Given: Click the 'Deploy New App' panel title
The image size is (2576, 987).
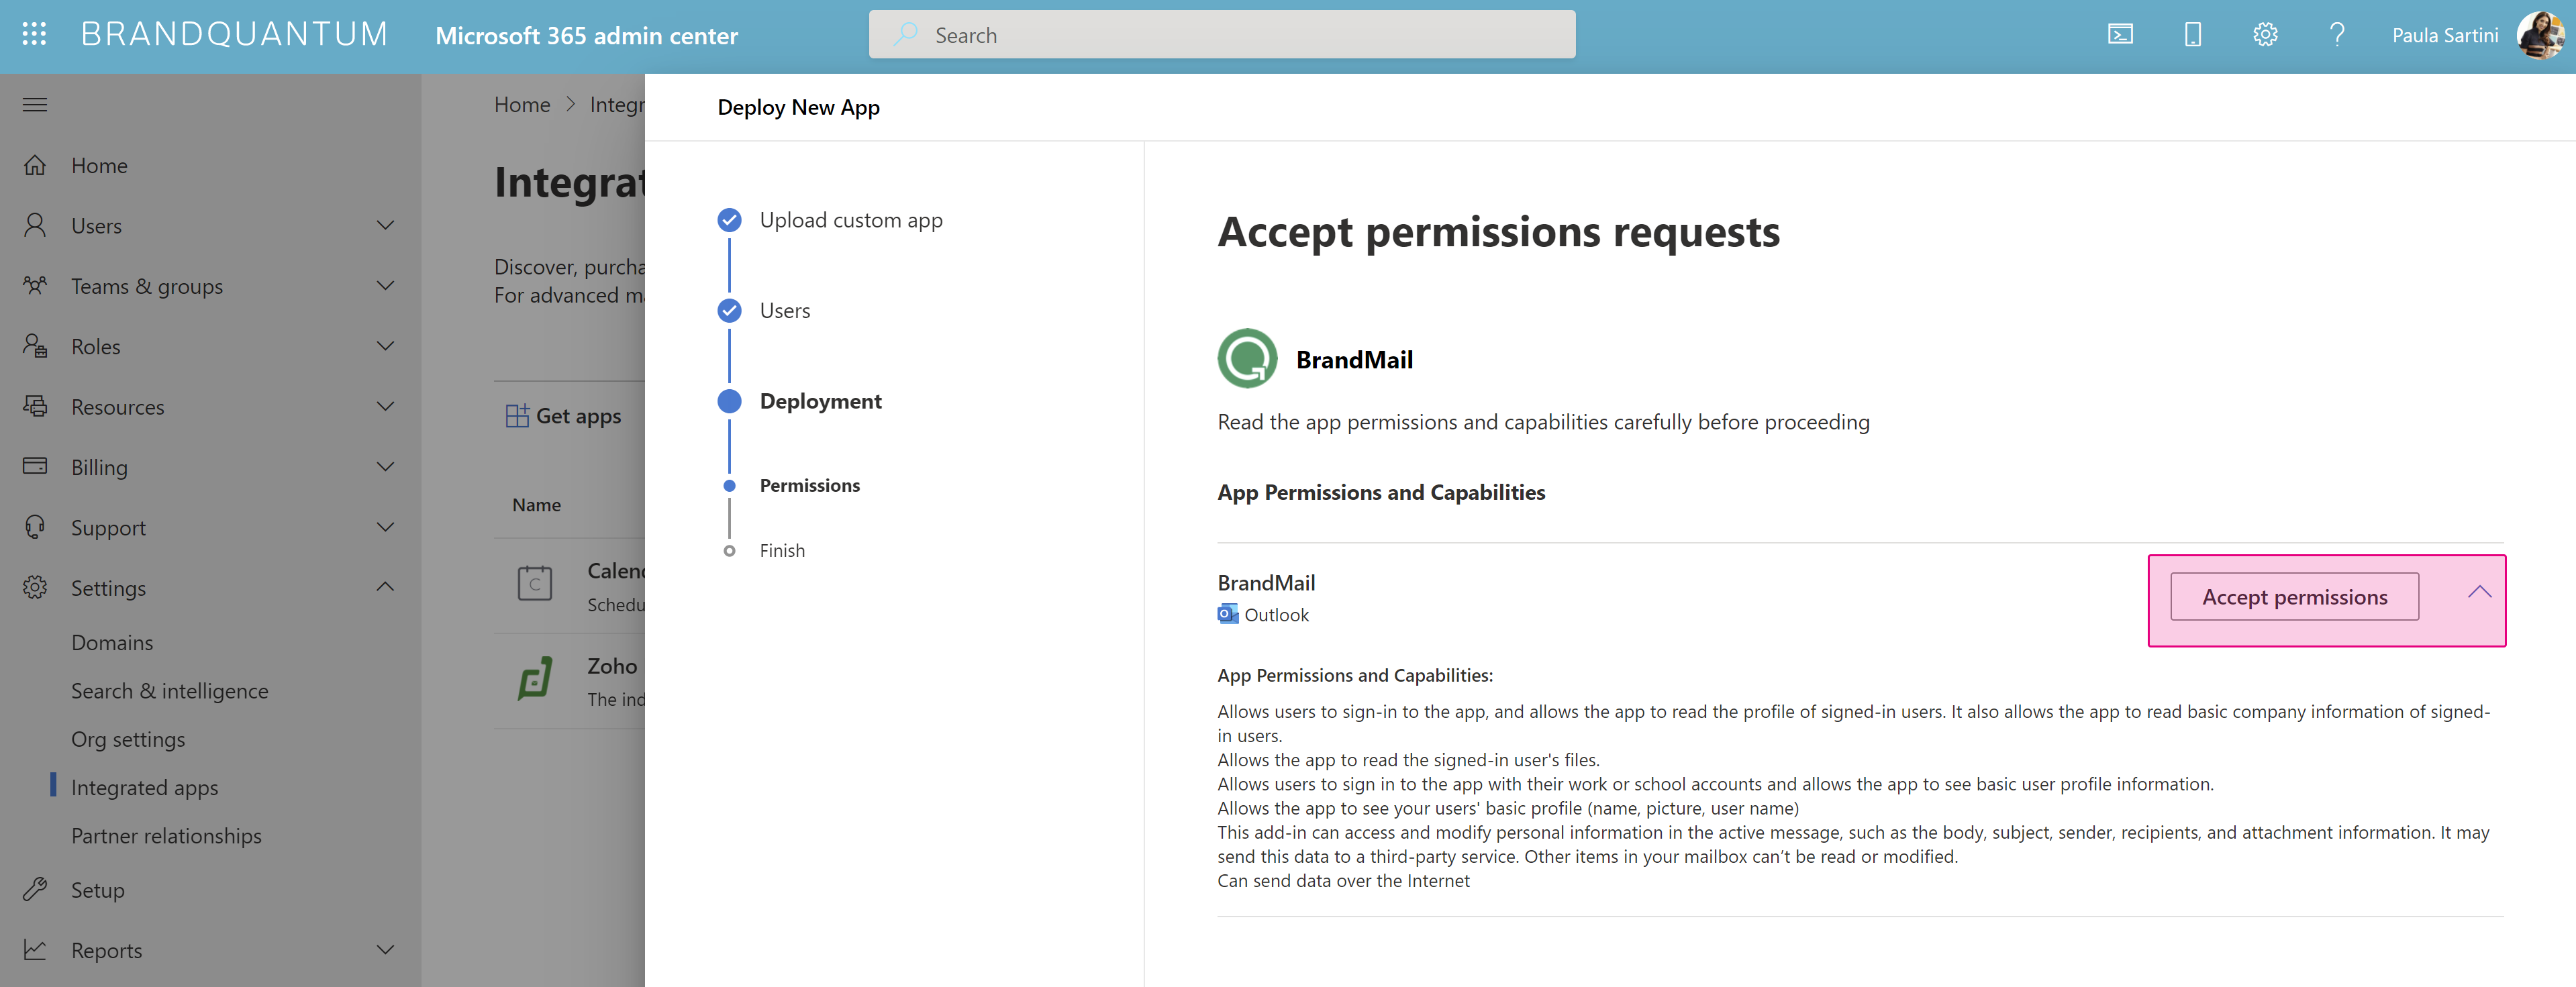Looking at the screenshot, I should pos(798,107).
